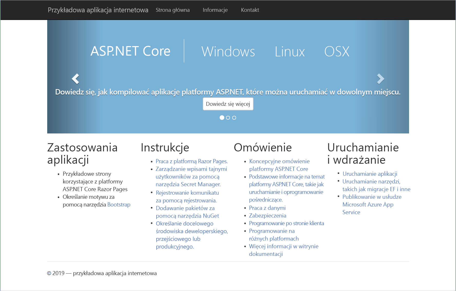Viewport: 456px width, 291px height.
Task: Click the ASP.NET Core banner title
Action: click(130, 51)
